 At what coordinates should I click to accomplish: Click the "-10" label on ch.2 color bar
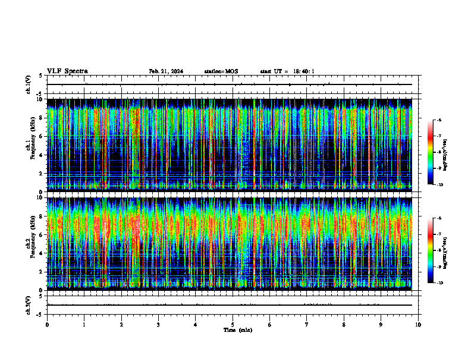pos(440,283)
